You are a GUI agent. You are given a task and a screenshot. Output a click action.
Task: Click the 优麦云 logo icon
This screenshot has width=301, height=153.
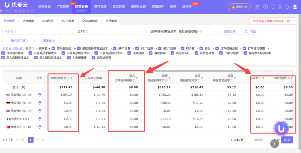pos(7,4)
